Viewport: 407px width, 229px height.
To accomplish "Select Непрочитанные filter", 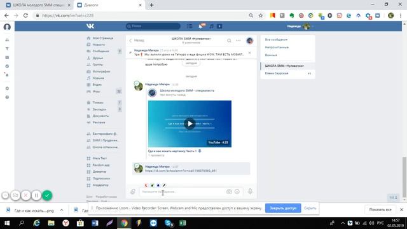I will pos(277,47).
